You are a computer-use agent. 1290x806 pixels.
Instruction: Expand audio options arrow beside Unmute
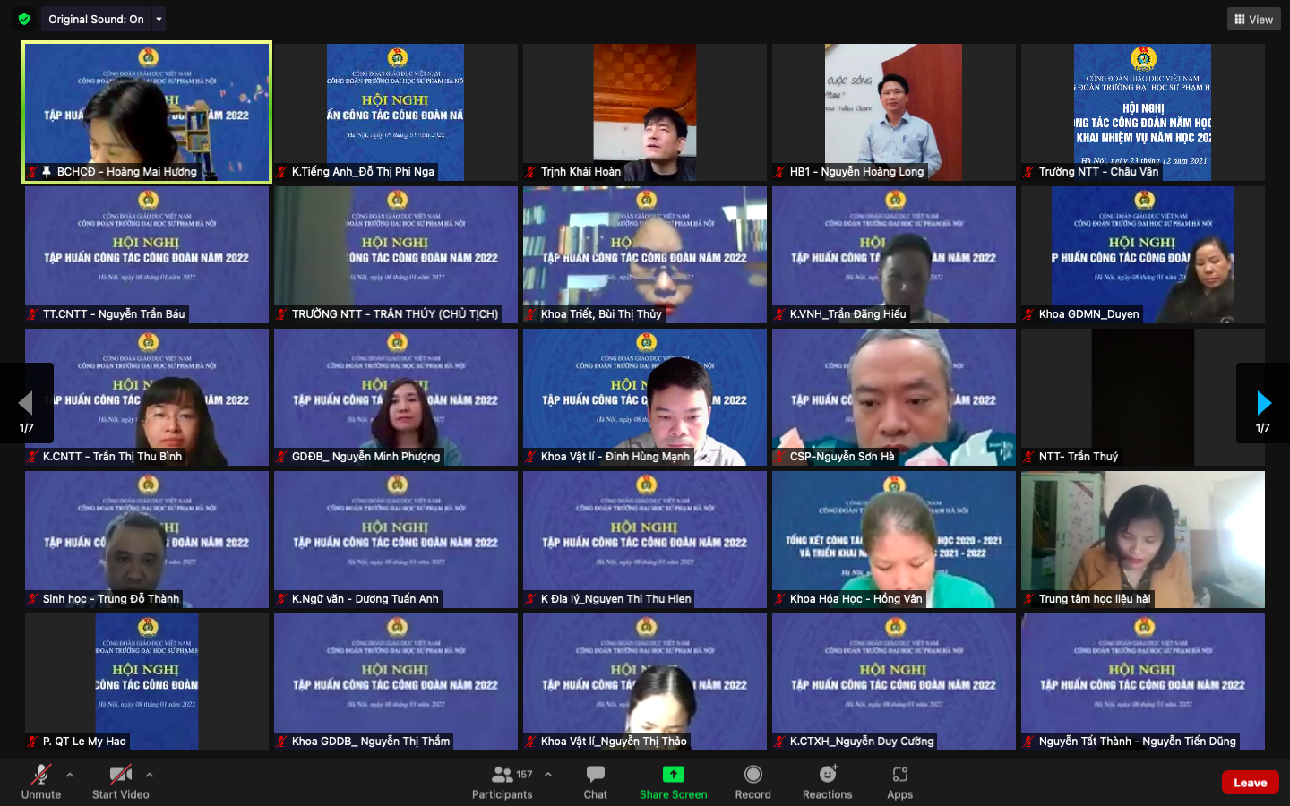pyautogui.click(x=70, y=775)
